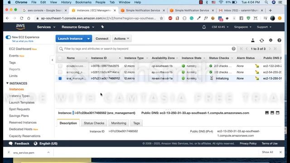
Task: Click the browser address bar
Action: tap(98, 18)
